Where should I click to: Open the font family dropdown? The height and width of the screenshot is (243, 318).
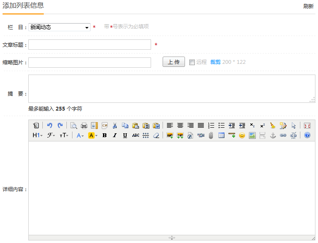tap(51, 135)
